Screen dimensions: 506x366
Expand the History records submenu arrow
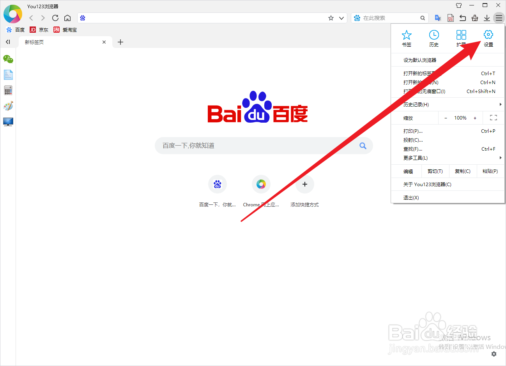[x=501, y=104]
